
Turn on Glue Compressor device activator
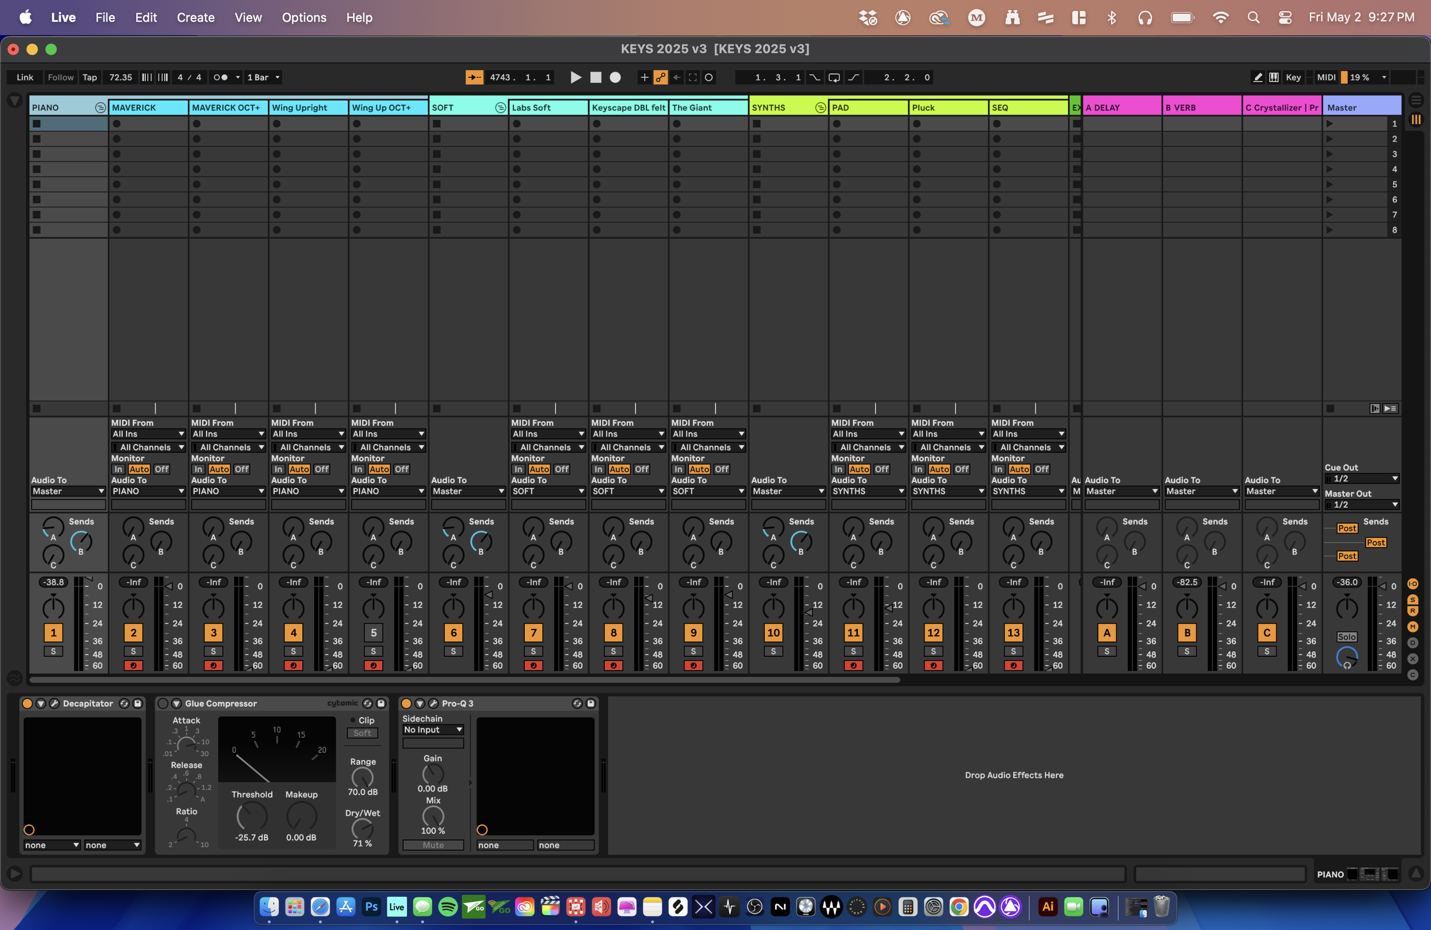tap(163, 703)
